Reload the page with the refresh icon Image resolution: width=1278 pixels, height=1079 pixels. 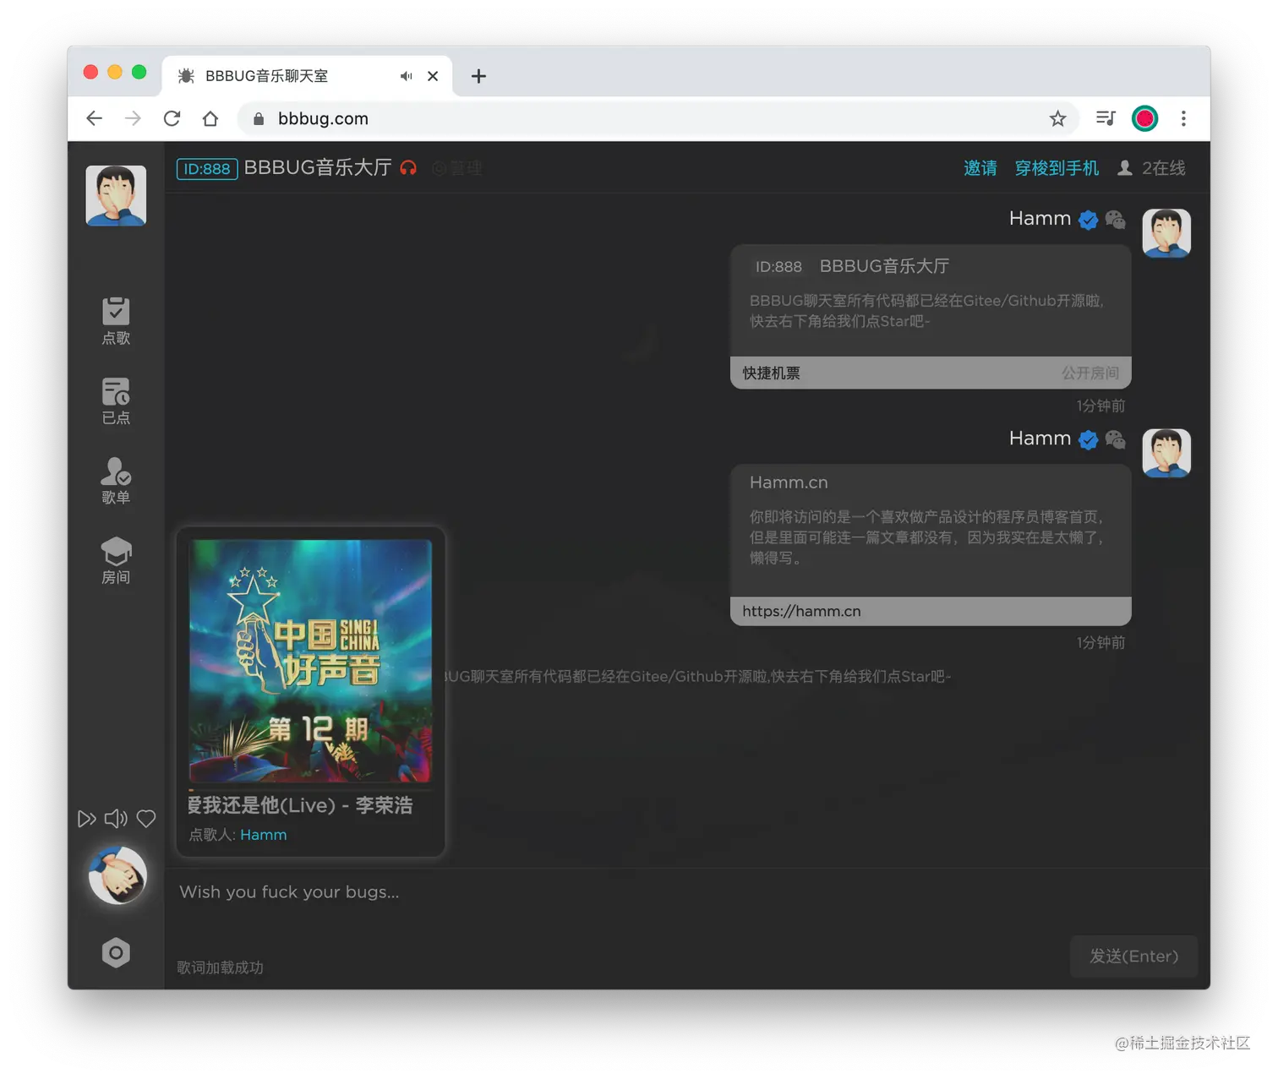tap(172, 118)
